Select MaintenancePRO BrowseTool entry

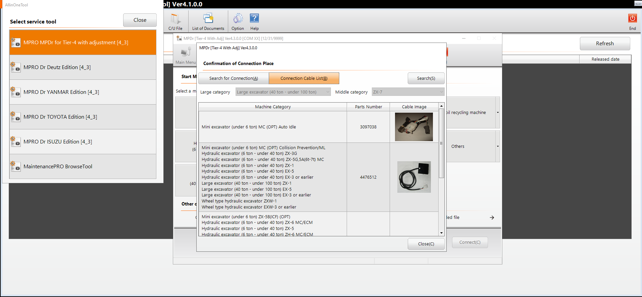(83, 167)
